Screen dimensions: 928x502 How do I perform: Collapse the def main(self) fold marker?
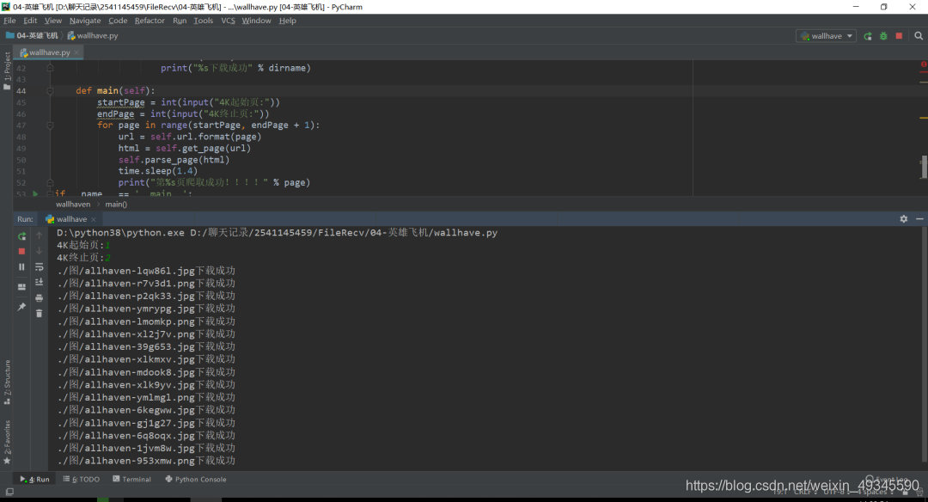[x=51, y=91]
